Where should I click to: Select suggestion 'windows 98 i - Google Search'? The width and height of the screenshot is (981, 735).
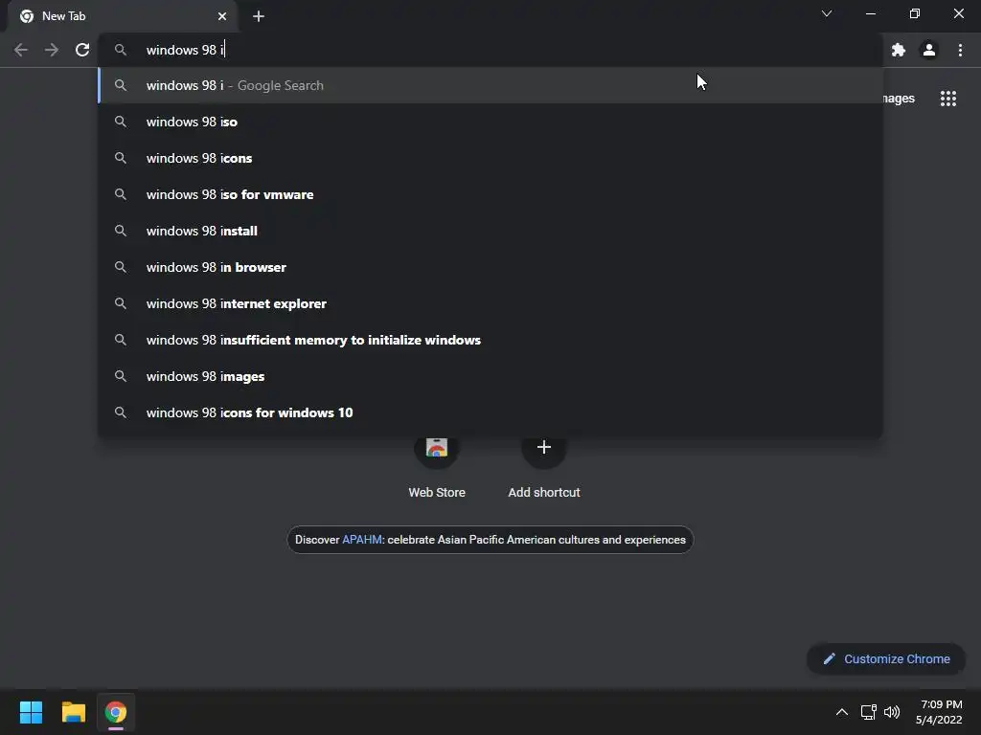[x=490, y=85]
